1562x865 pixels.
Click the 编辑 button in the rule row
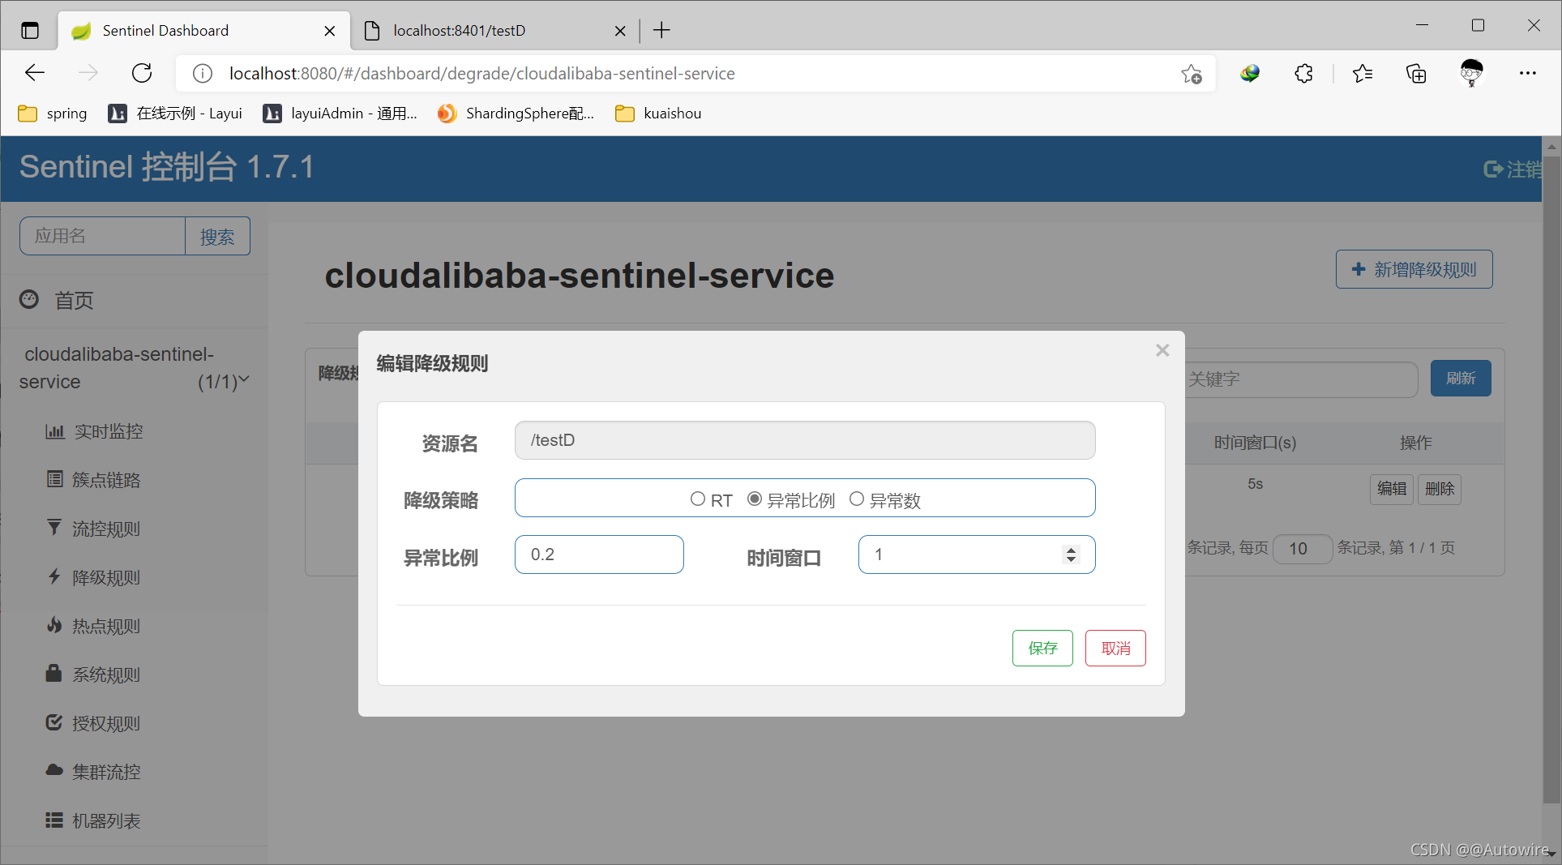[x=1392, y=489]
